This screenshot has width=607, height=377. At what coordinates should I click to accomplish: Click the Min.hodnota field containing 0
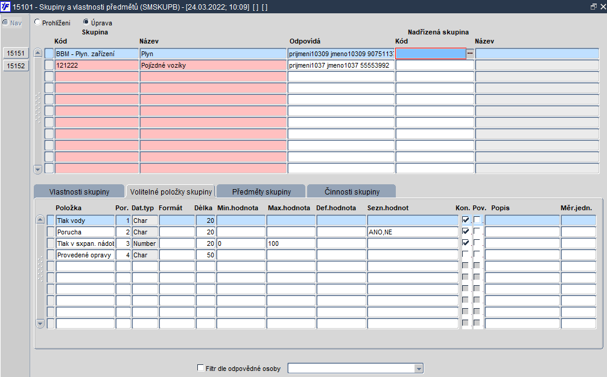click(241, 243)
